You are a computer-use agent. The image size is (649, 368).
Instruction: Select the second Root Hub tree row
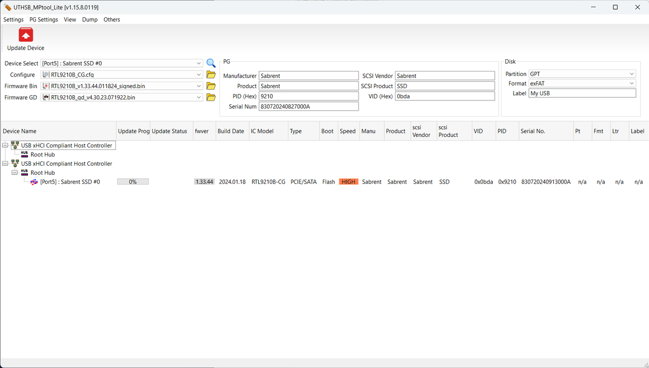click(x=43, y=173)
